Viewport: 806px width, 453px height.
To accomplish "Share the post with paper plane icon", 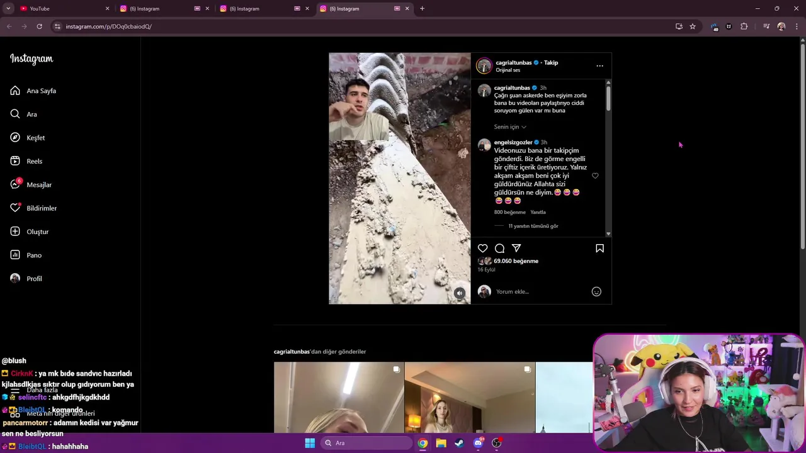I will pos(516,249).
